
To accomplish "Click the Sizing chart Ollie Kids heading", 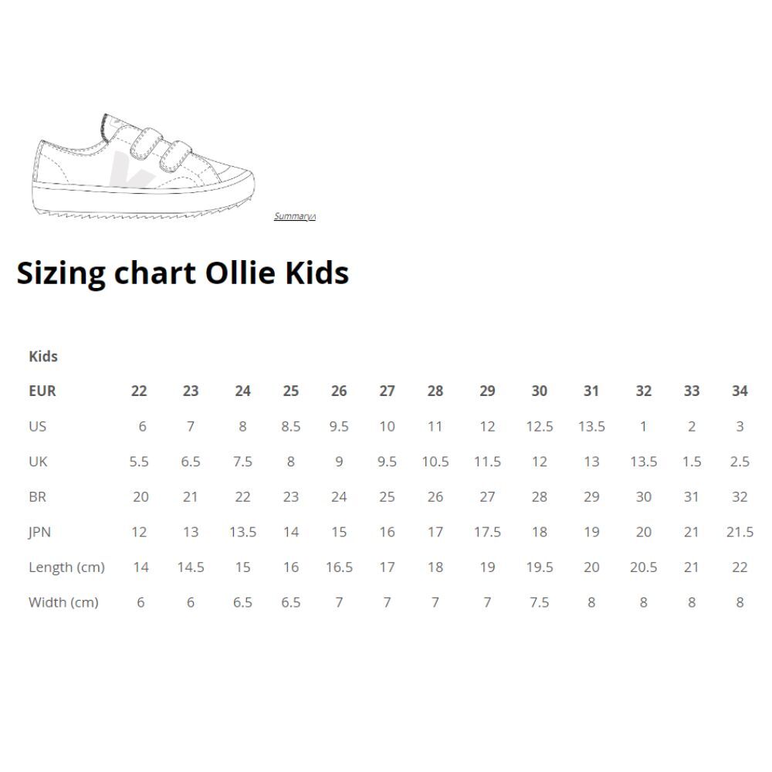I will 183,273.
